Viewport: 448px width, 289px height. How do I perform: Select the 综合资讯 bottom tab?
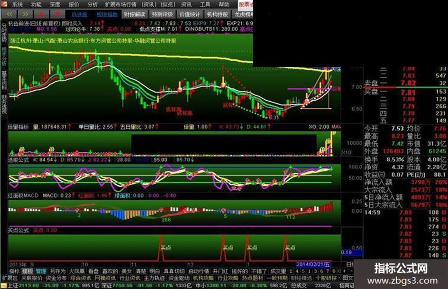(x=81, y=278)
